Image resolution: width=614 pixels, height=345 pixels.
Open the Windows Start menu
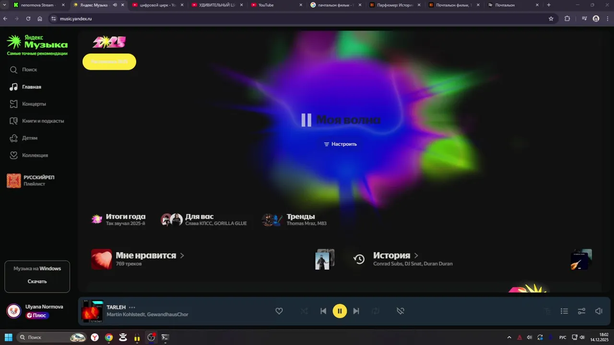(8, 337)
